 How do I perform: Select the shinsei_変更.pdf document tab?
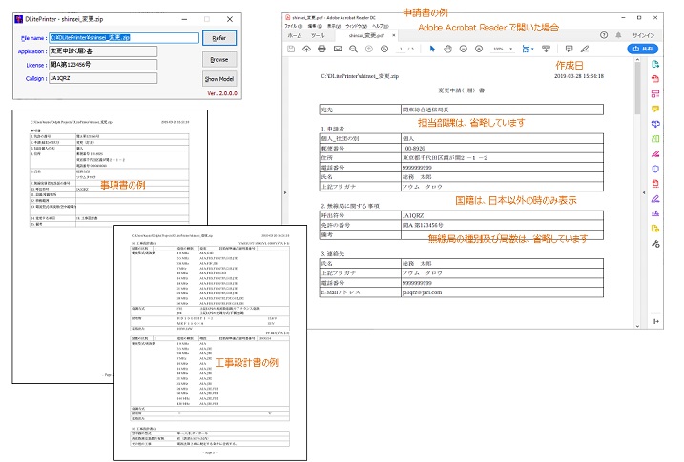[367, 35]
